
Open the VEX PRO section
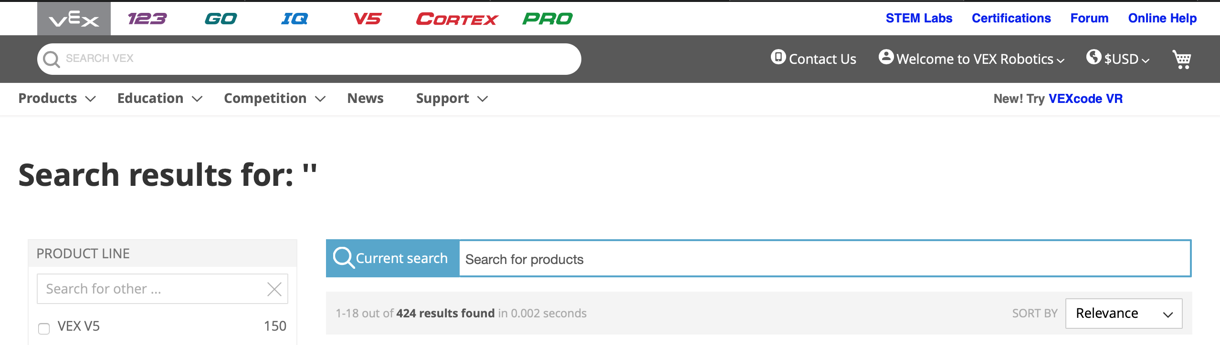point(548,18)
